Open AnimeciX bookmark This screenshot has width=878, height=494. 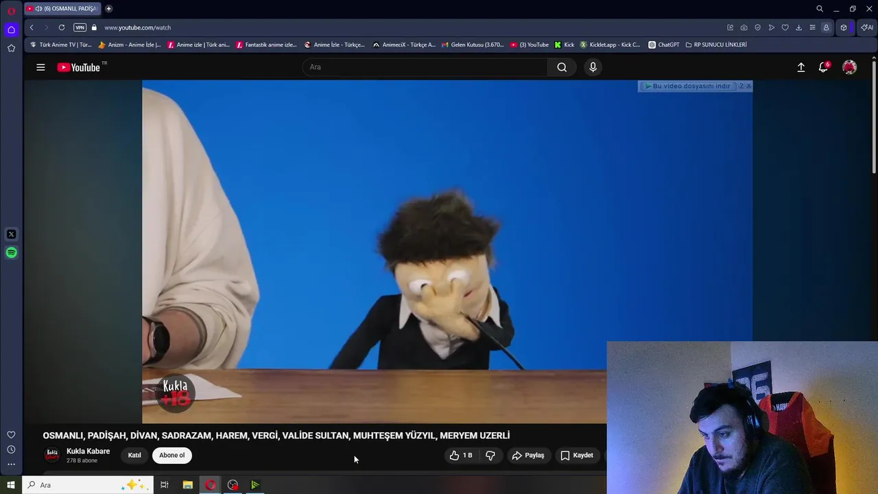404,45
